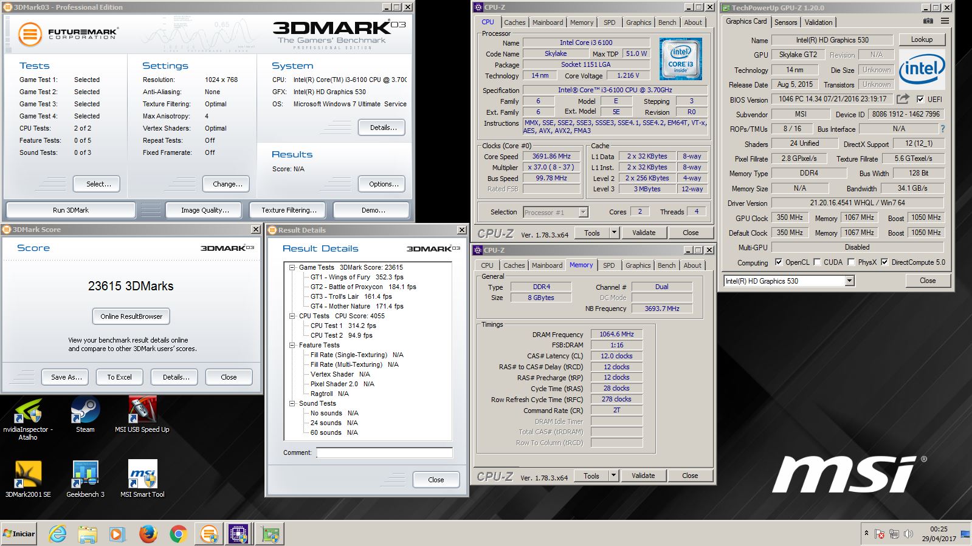
Task: Click Change settings button in 3DMark03
Action: 227,183
